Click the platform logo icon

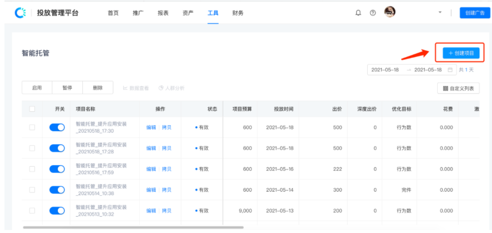tap(20, 12)
